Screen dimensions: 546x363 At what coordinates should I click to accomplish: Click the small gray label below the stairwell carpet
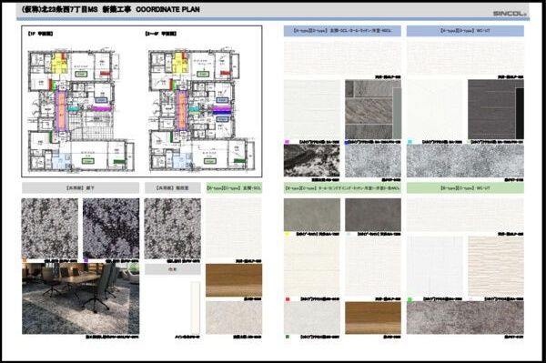coord(172,269)
